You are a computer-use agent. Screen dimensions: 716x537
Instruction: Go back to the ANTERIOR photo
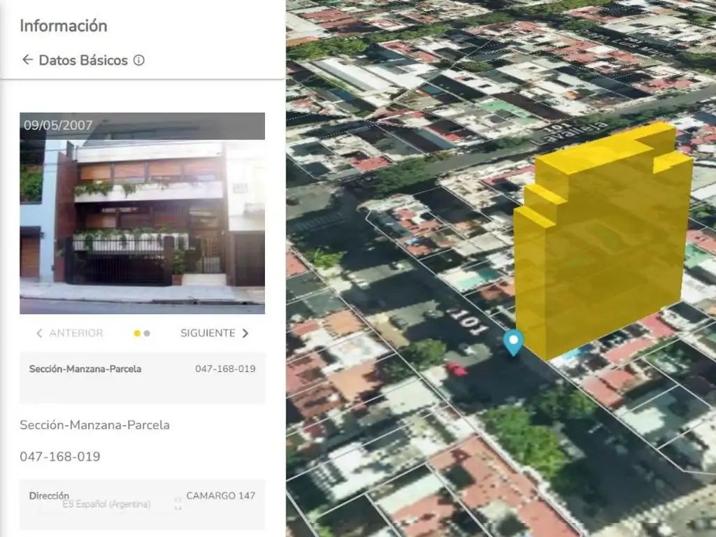[76, 334]
